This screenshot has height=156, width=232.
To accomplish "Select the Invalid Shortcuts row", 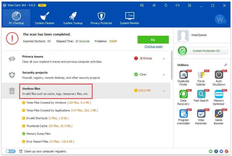I will click(46, 118).
